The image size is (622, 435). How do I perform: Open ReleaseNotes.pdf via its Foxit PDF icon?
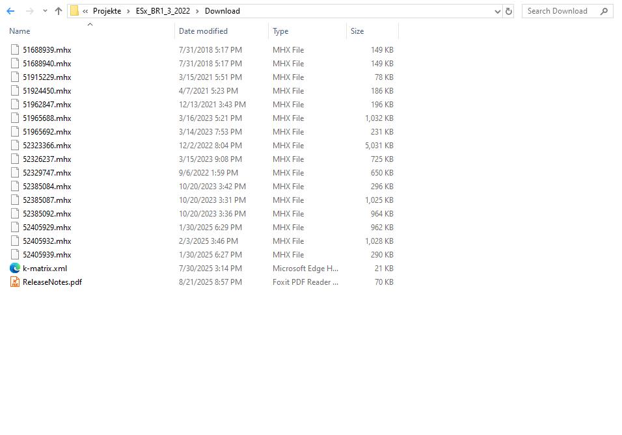pyautogui.click(x=14, y=282)
